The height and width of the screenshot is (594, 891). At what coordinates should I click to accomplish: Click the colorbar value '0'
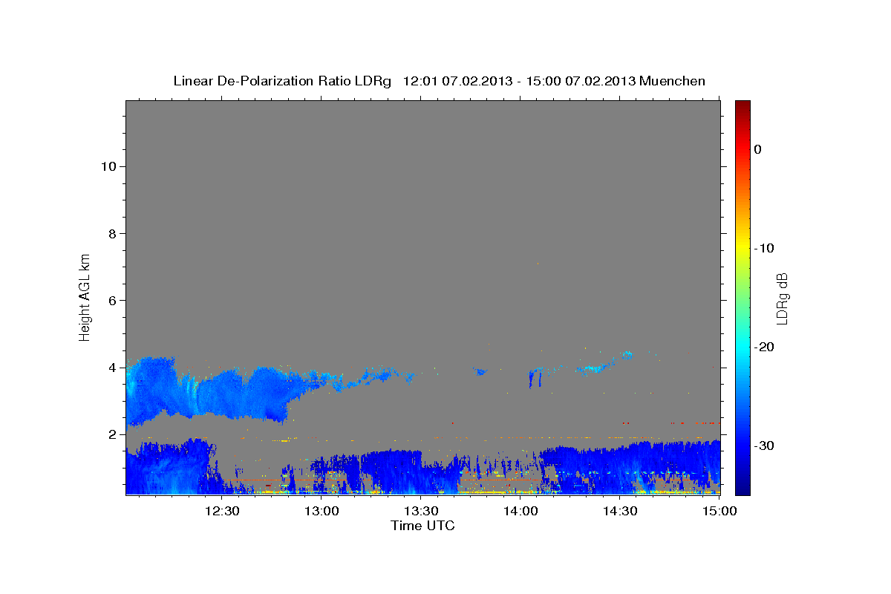(758, 149)
